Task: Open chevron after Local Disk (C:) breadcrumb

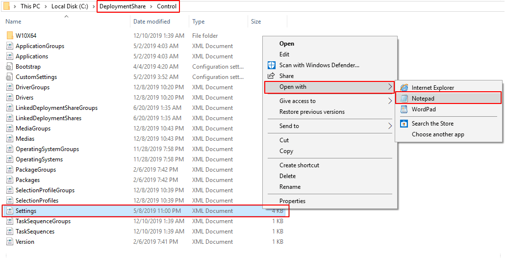Action: 94,6
